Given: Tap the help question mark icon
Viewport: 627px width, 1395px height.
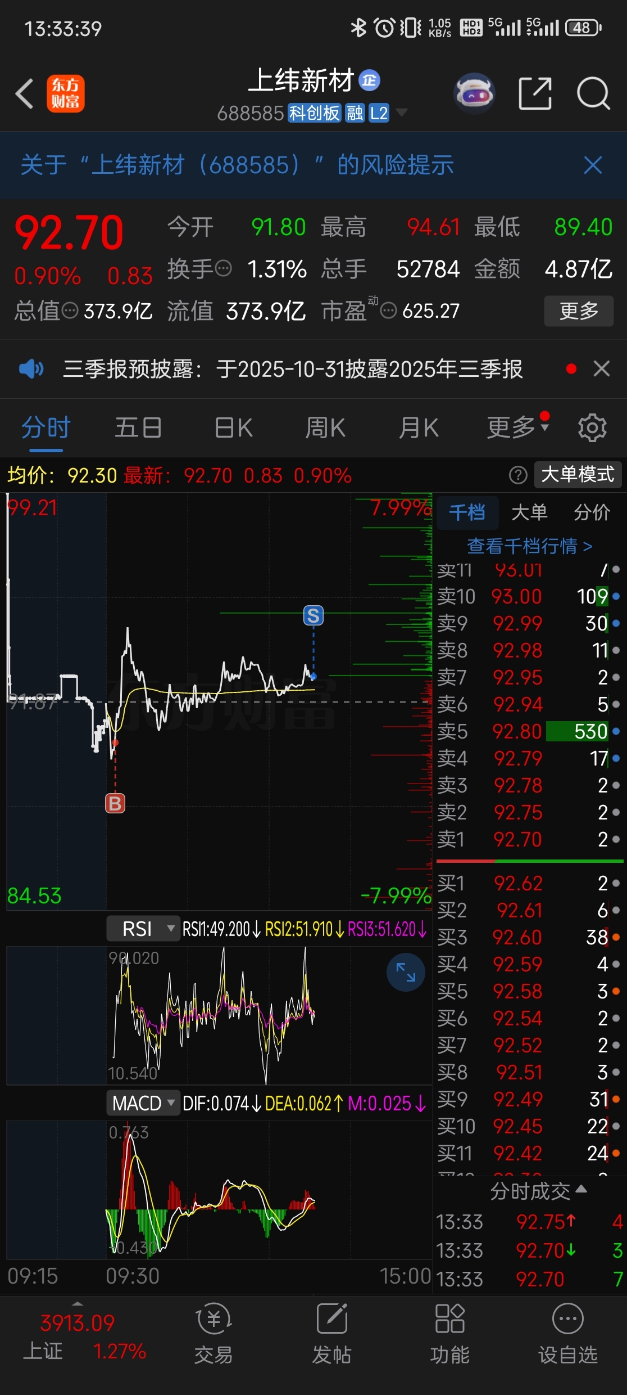Looking at the screenshot, I should click(x=518, y=475).
